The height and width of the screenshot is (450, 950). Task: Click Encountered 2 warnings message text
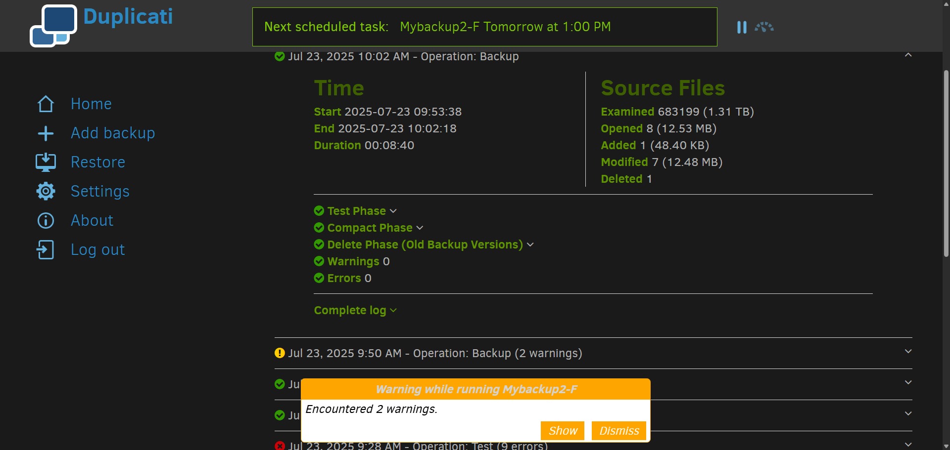click(371, 409)
